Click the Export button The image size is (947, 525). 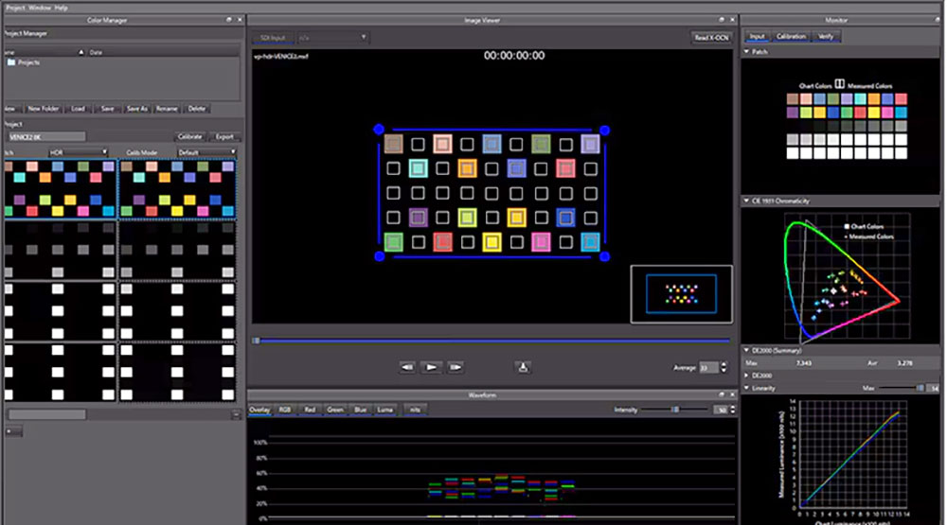pyautogui.click(x=224, y=137)
